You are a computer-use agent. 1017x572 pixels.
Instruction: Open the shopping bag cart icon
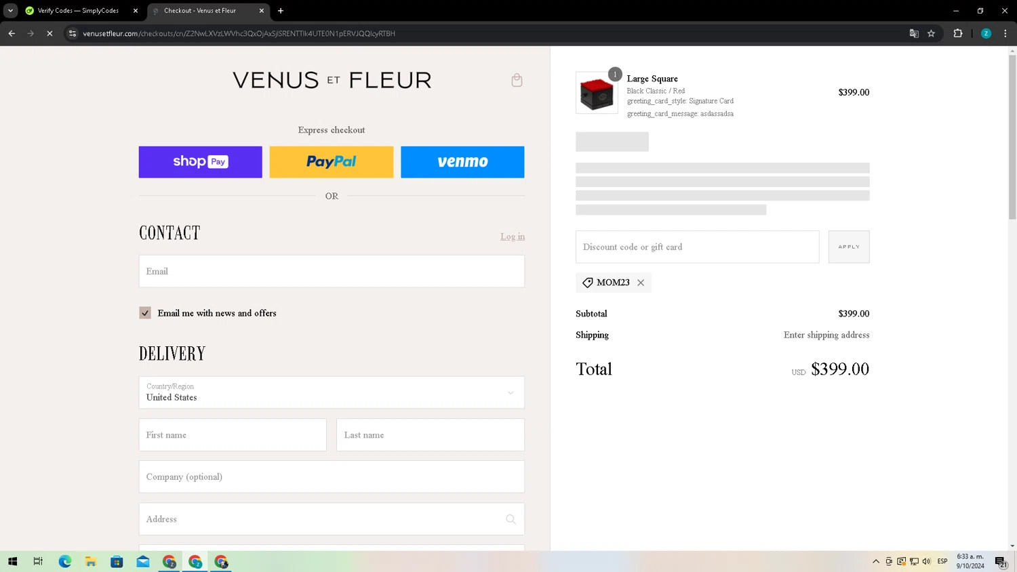pos(517,80)
